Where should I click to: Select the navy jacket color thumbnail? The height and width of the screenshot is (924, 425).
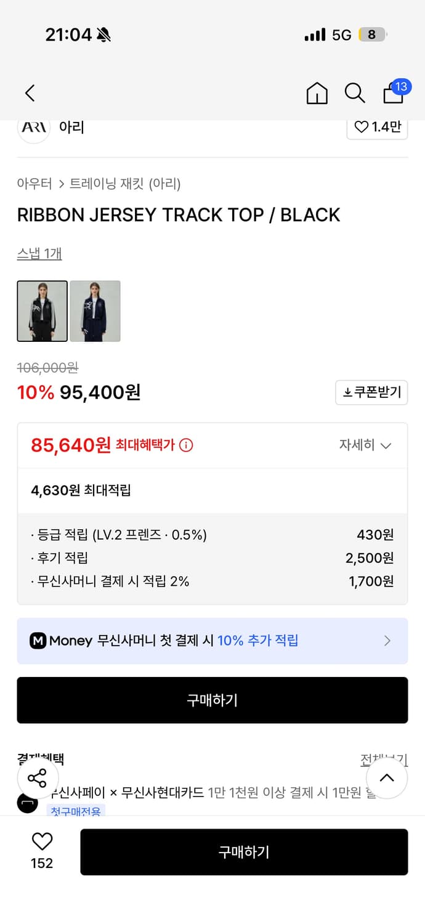(95, 311)
